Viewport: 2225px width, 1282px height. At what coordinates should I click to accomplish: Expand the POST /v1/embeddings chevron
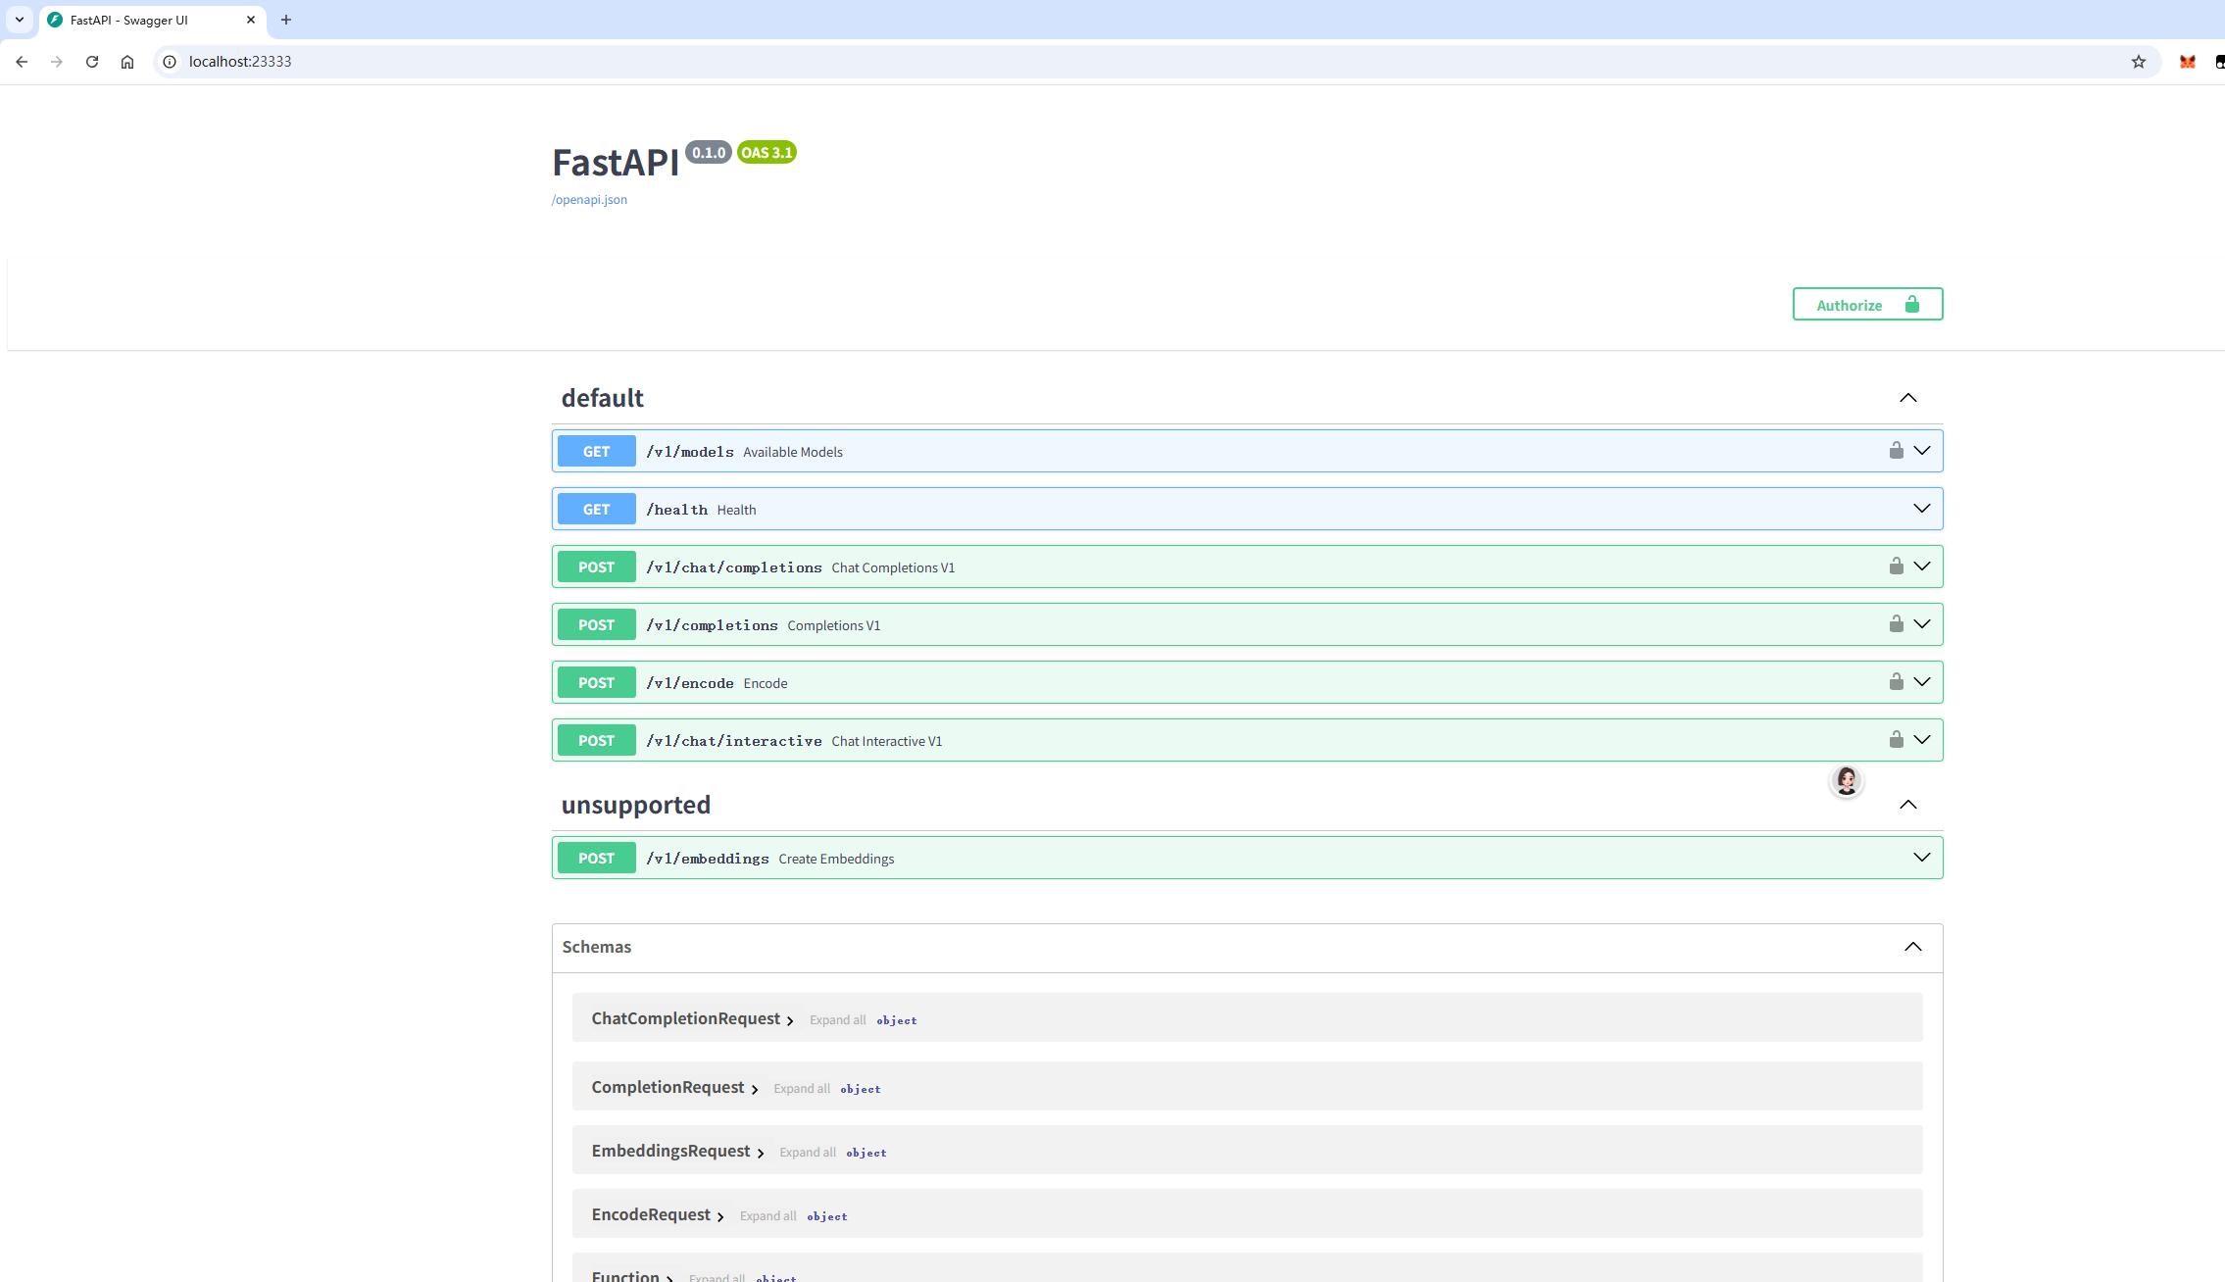click(x=1922, y=858)
